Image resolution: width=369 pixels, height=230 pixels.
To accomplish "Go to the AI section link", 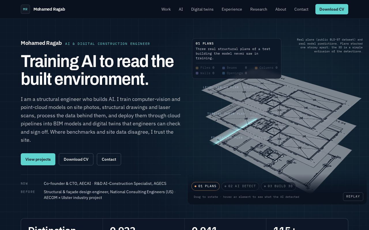I will coord(181,9).
